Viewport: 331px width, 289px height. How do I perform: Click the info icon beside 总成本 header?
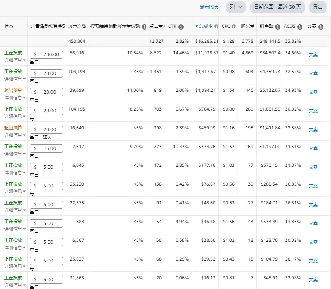(x=216, y=27)
